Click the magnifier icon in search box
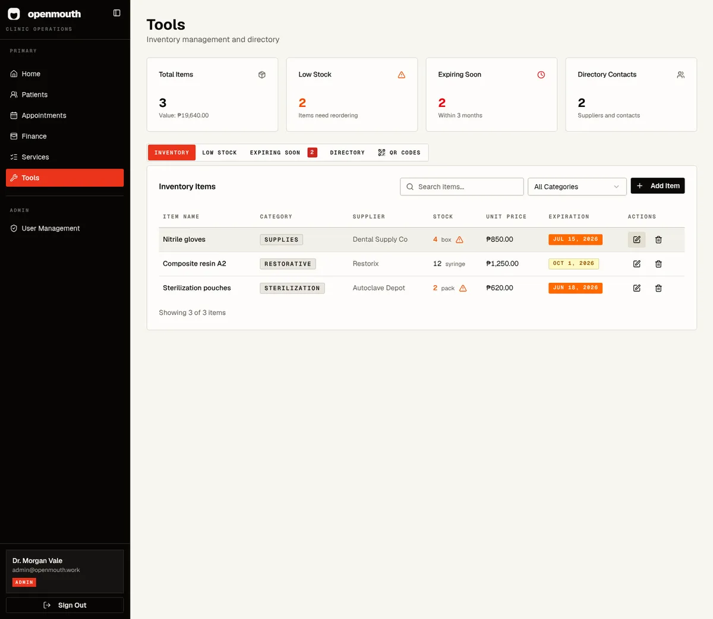The width and height of the screenshot is (713, 619). point(410,187)
